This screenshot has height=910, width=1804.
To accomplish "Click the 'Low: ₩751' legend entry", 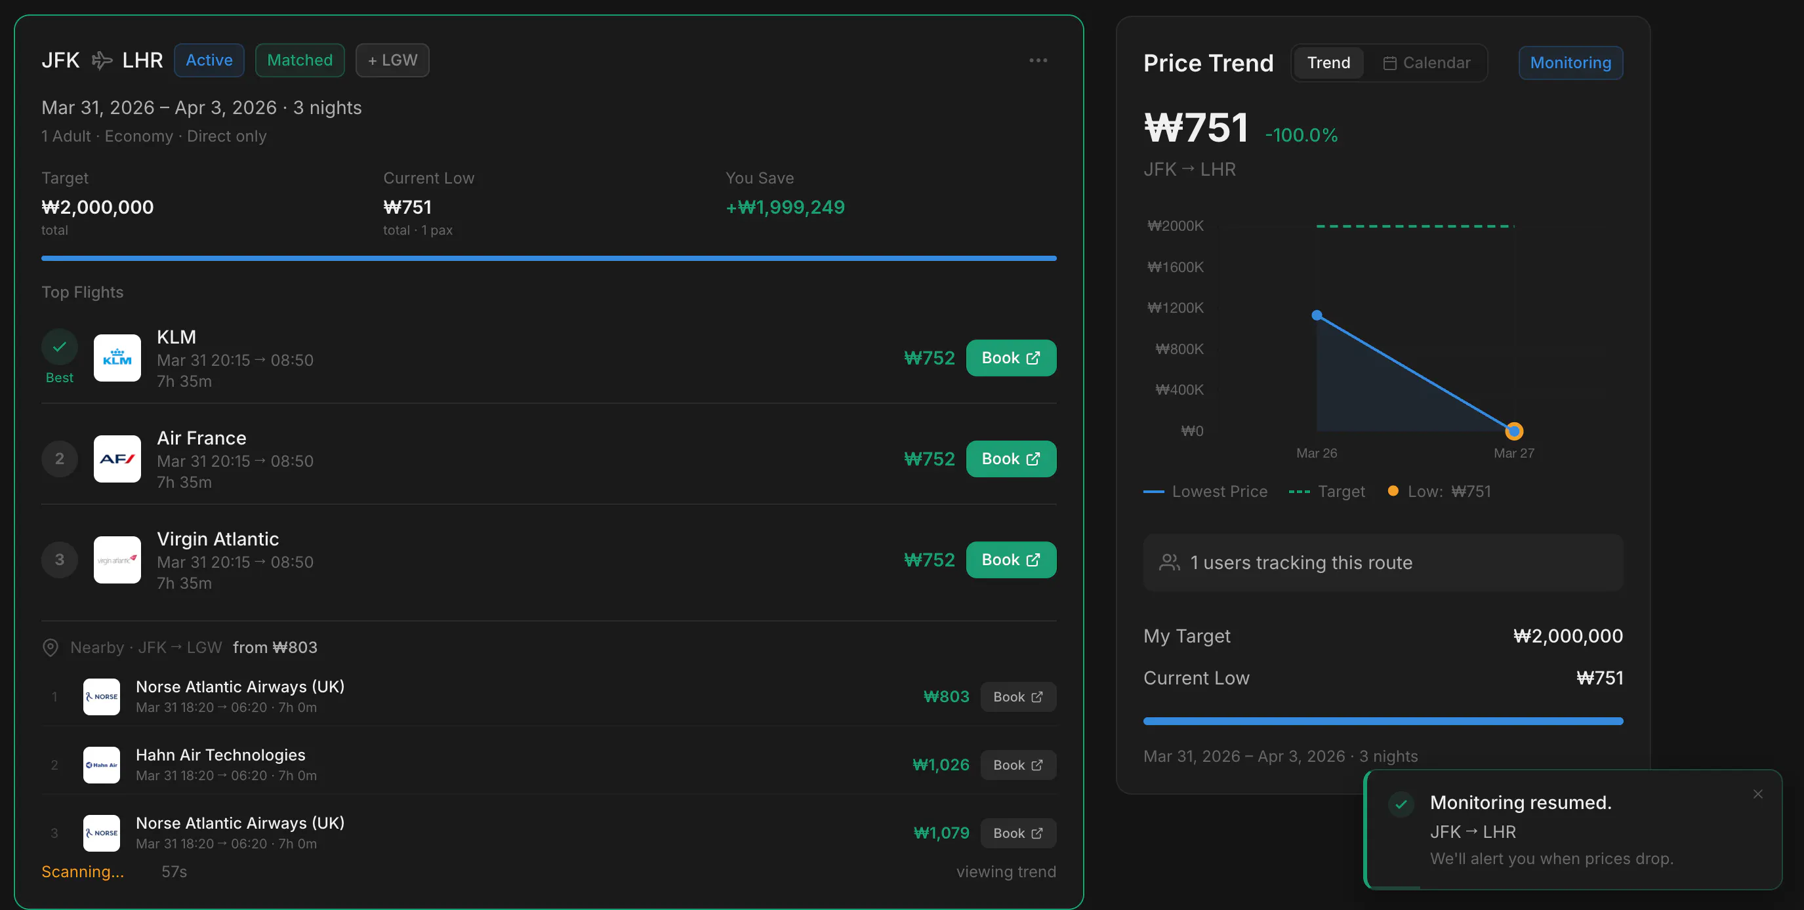I will [1439, 492].
